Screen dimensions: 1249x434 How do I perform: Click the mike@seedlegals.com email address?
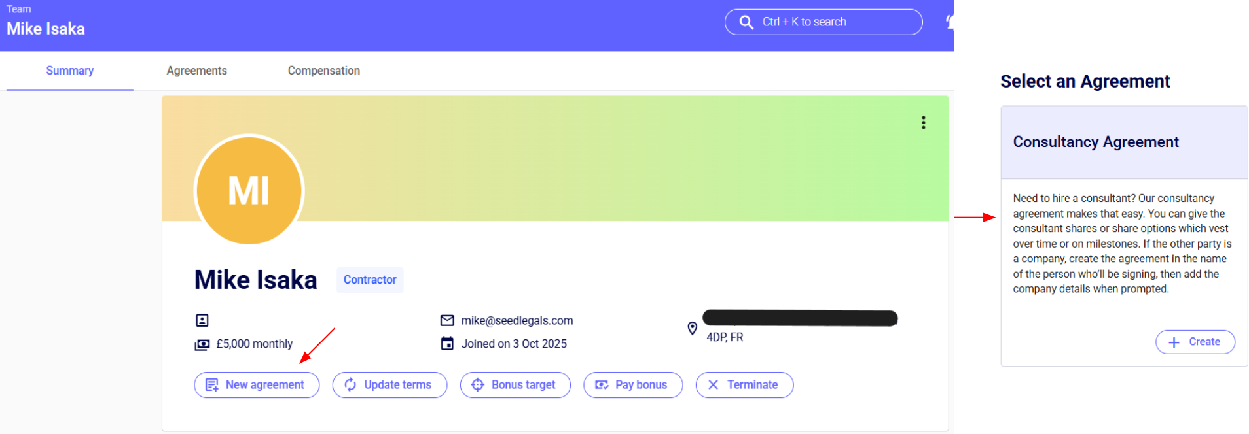[517, 320]
